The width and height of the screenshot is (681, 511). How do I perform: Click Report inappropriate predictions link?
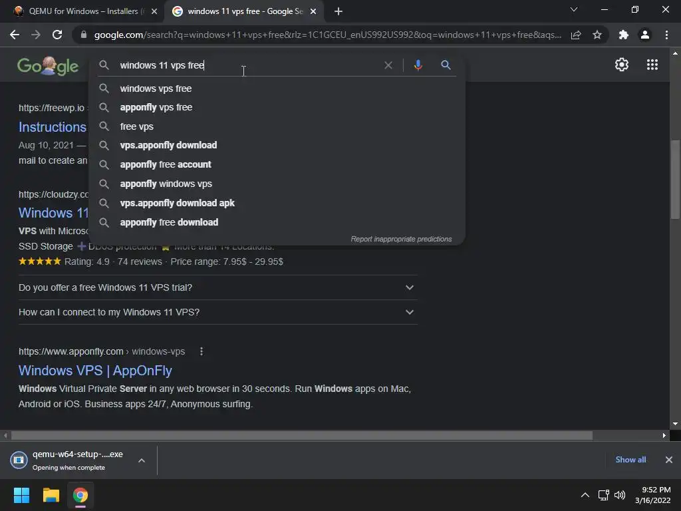401,239
